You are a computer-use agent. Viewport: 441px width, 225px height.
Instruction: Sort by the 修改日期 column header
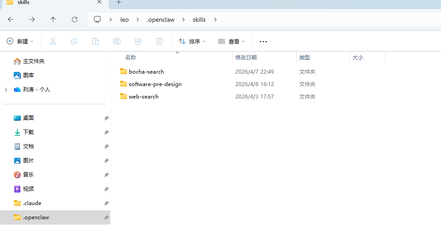click(246, 58)
